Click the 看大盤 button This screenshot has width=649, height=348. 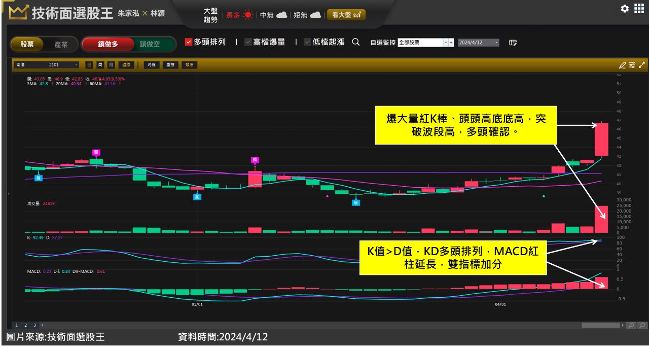(x=346, y=15)
